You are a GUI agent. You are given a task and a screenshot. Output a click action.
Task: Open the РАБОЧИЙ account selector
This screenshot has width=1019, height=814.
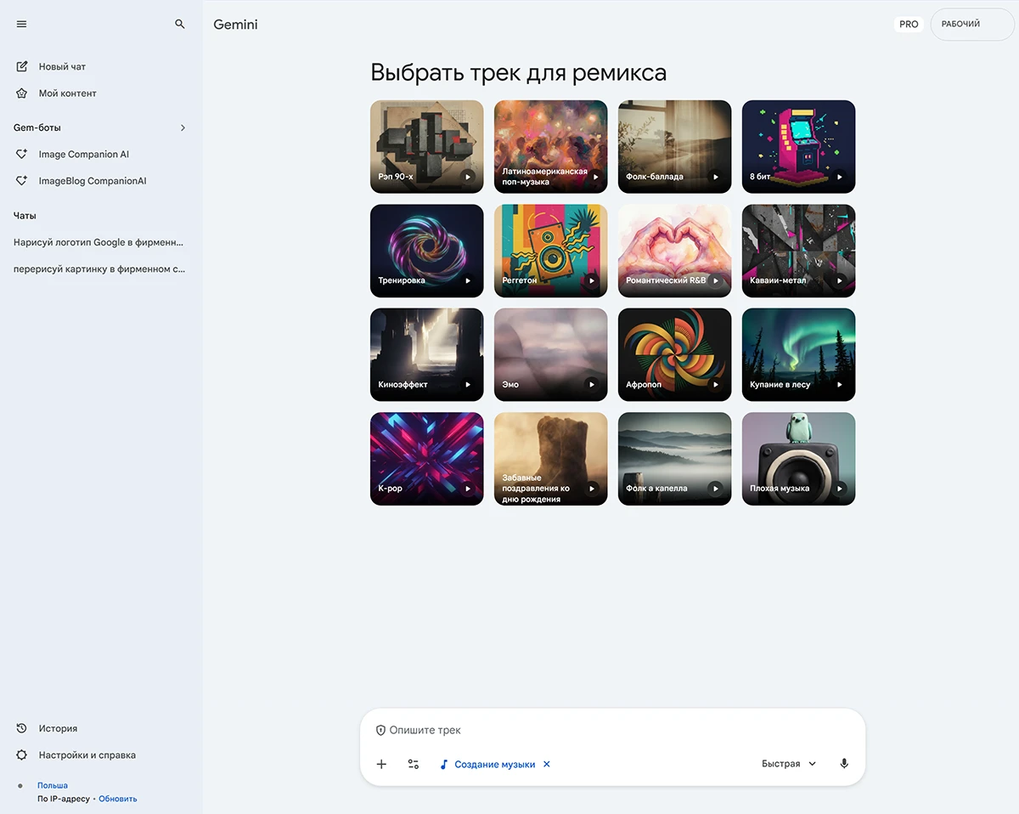coord(971,24)
